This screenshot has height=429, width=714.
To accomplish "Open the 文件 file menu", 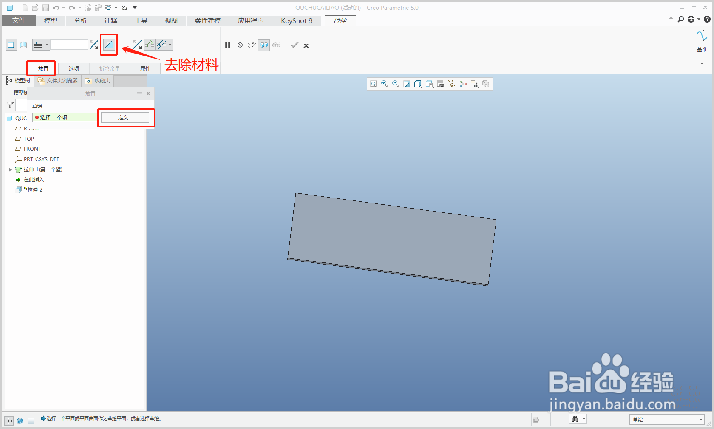I will click(x=19, y=20).
